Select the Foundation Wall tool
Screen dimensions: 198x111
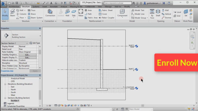pyautogui.click(x=67, y=13)
